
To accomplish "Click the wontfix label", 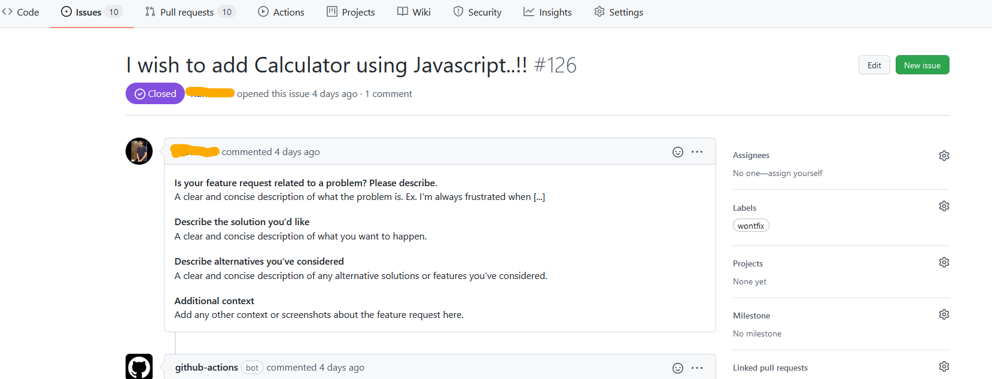I will point(751,226).
